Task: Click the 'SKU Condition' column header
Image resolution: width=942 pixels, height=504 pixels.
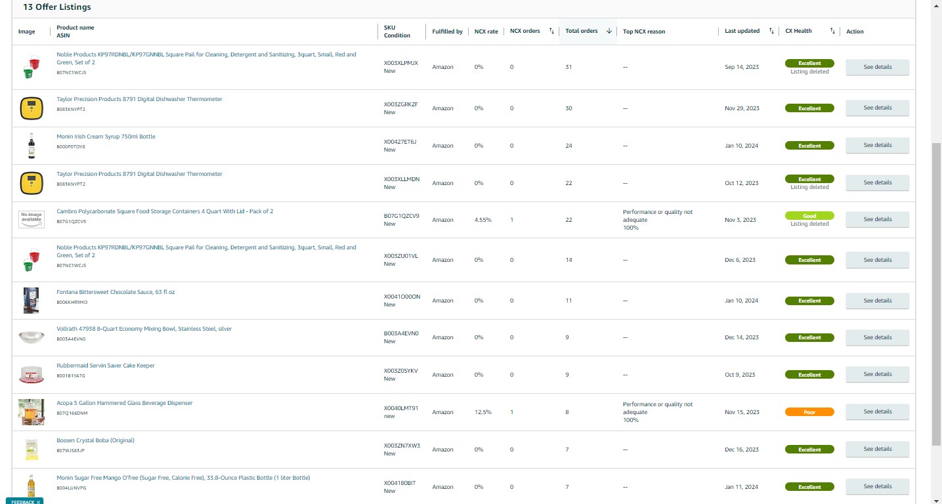Action: coord(396,31)
